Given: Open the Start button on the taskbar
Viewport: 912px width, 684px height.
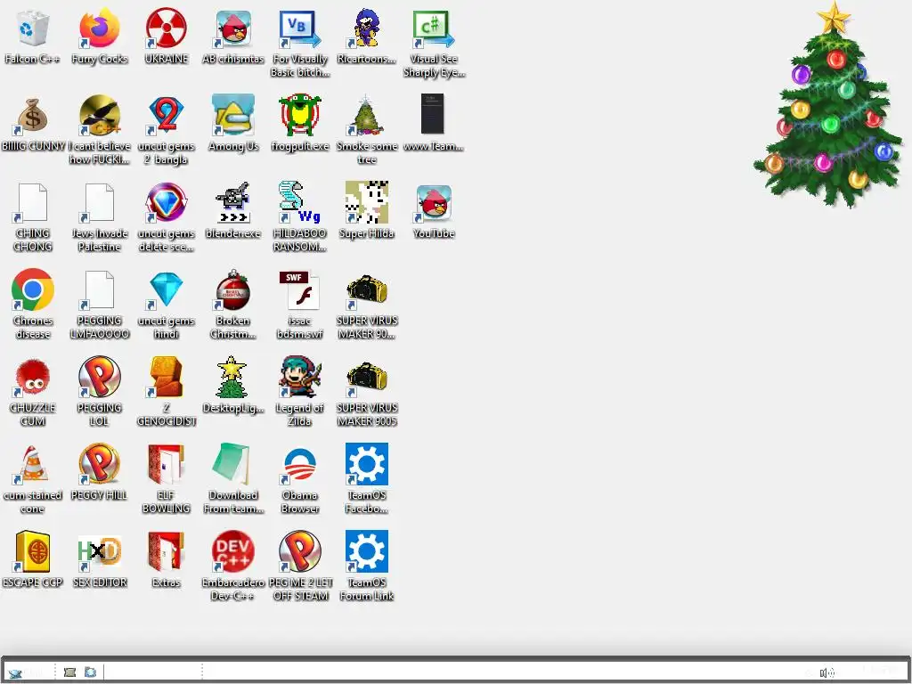Looking at the screenshot, I should tap(24, 672).
